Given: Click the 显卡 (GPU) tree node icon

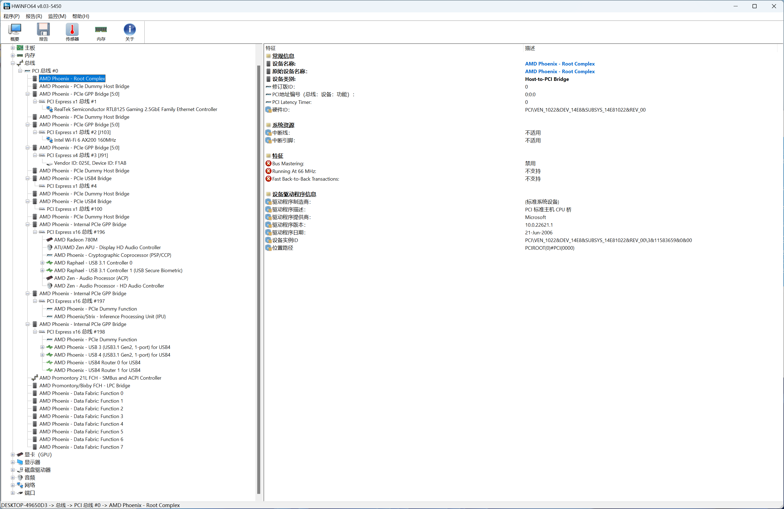Looking at the screenshot, I should click(20, 455).
